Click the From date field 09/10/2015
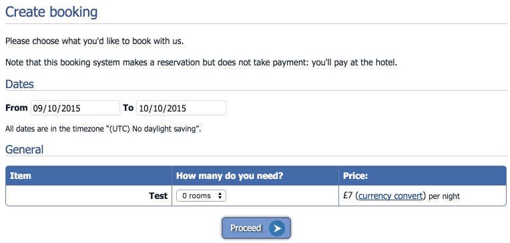 pos(75,108)
